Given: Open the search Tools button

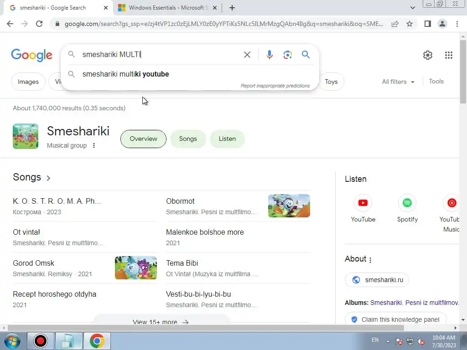Looking at the screenshot, I should [436, 81].
